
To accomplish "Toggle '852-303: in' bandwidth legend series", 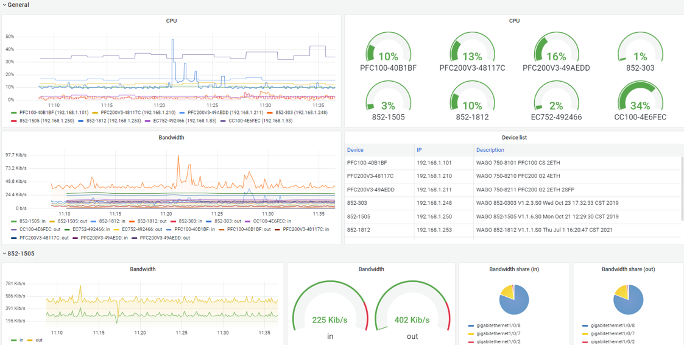I will 189,221.
